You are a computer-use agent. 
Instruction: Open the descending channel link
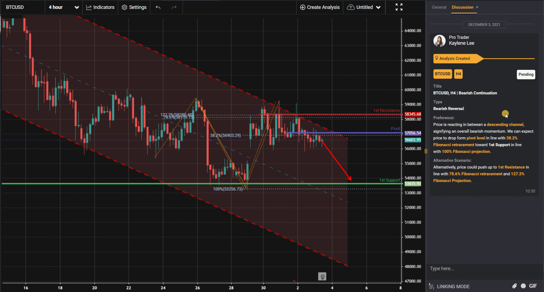pyautogui.click(x=505, y=124)
